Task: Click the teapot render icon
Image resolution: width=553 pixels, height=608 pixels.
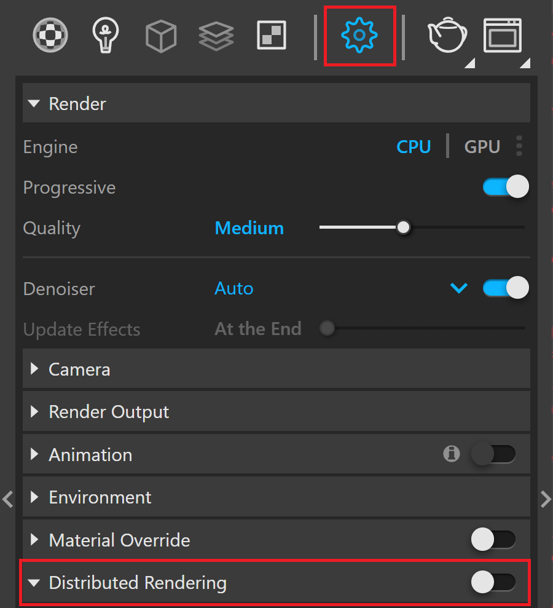Action: (x=447, y=35)
